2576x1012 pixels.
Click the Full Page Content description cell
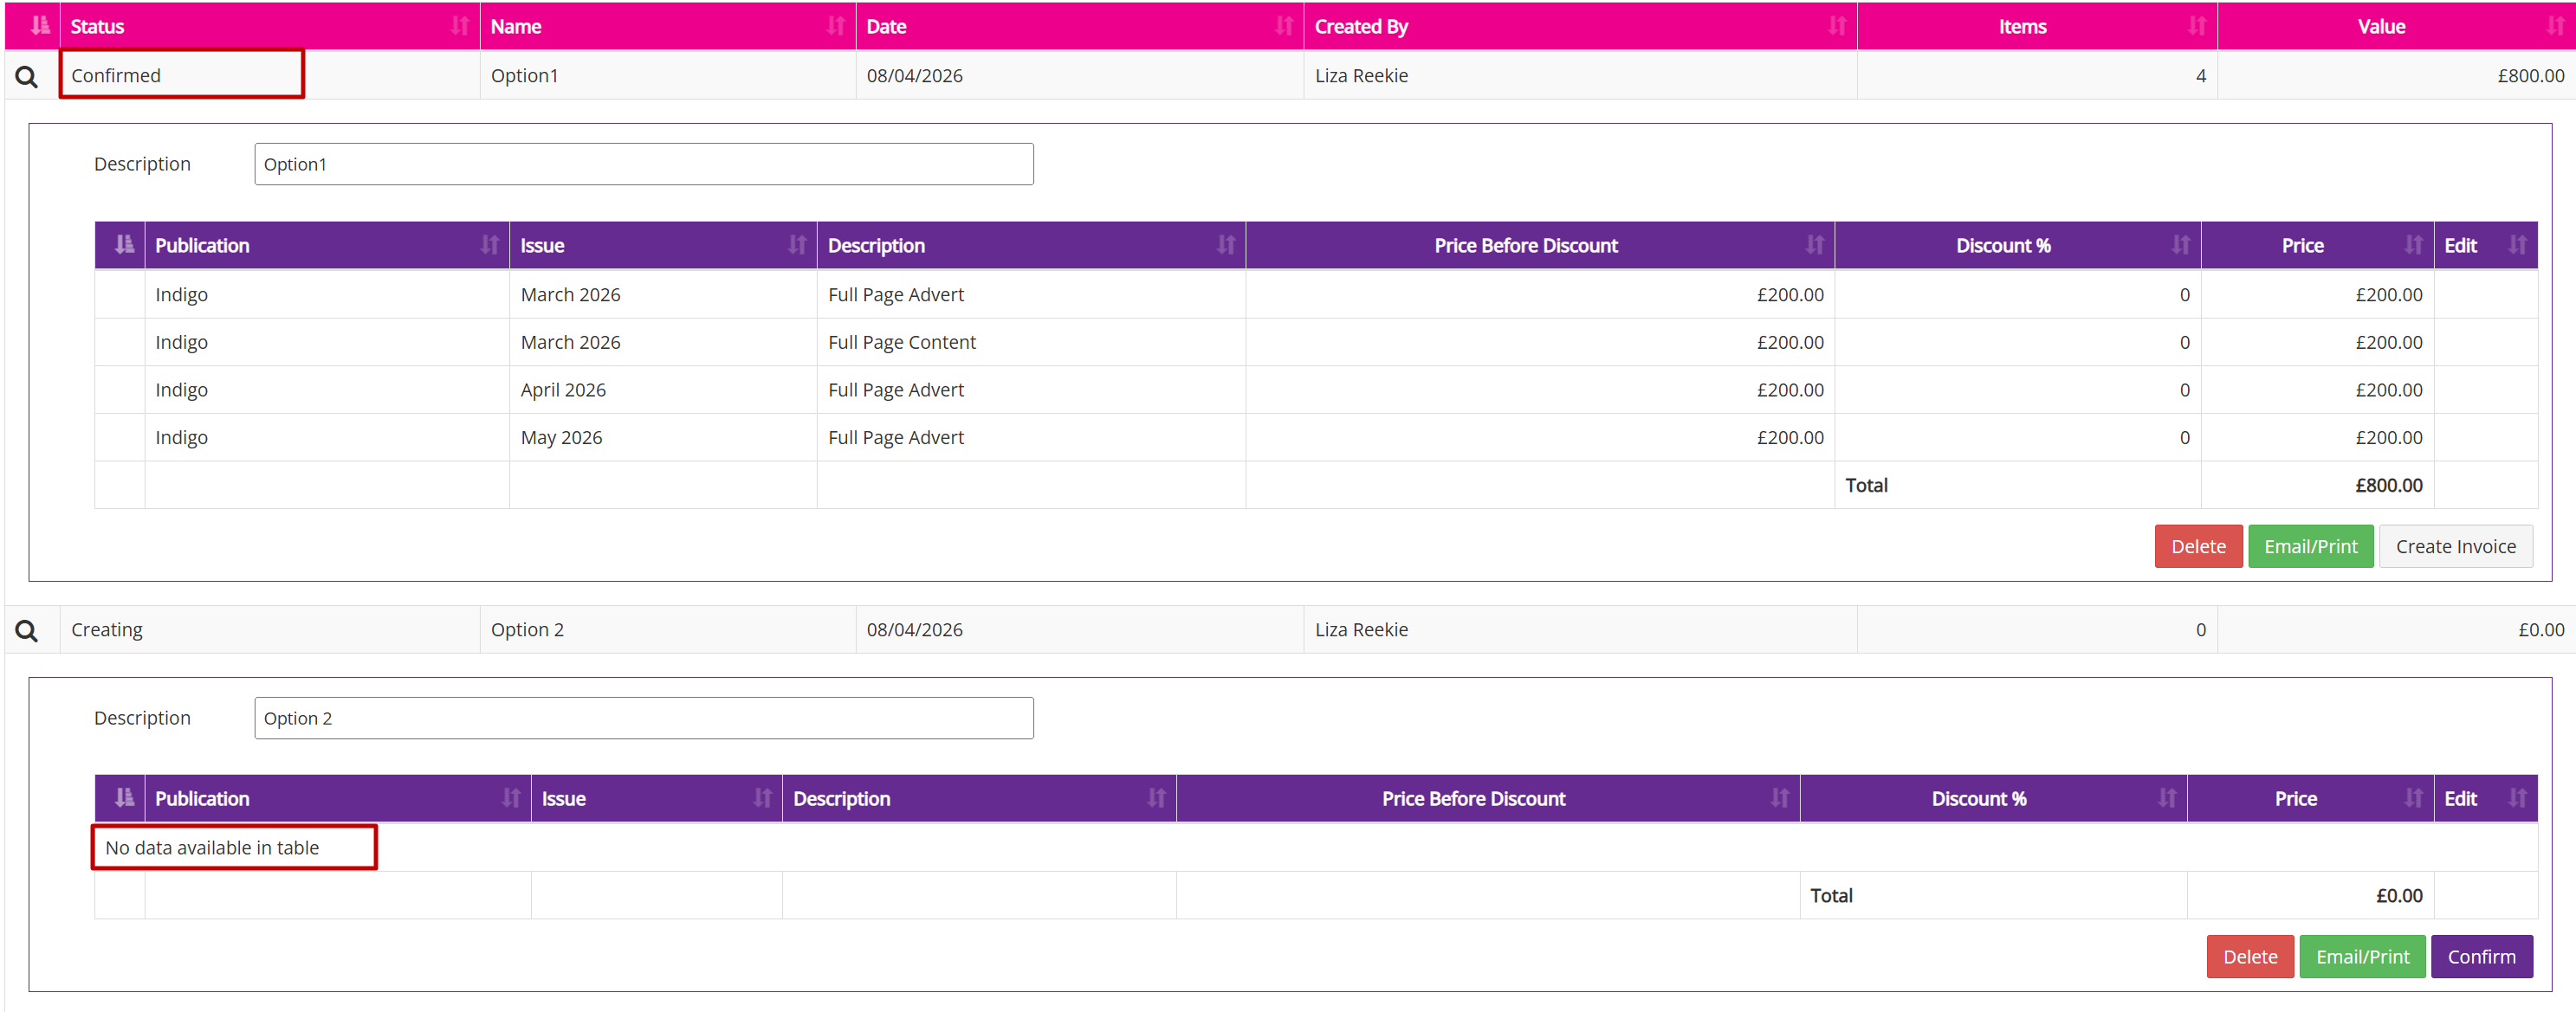point(1031,342)
